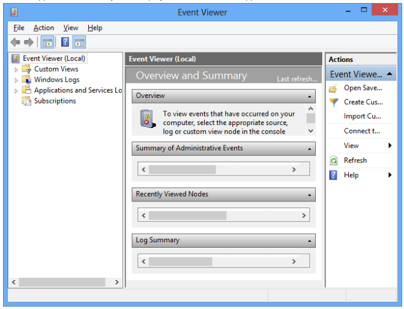Screen dimensions: 404x309
Task: Open the Action menu
Action: (x=44, y=28)
